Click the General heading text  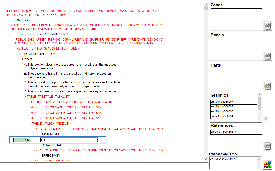pyautogui.click(x=28, y=59)
